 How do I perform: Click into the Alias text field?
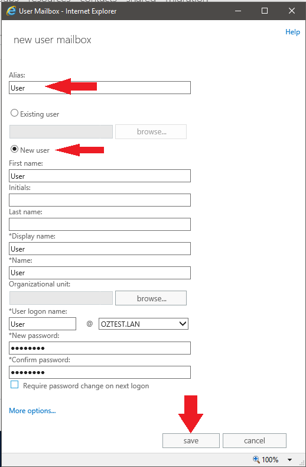[100, 88]
